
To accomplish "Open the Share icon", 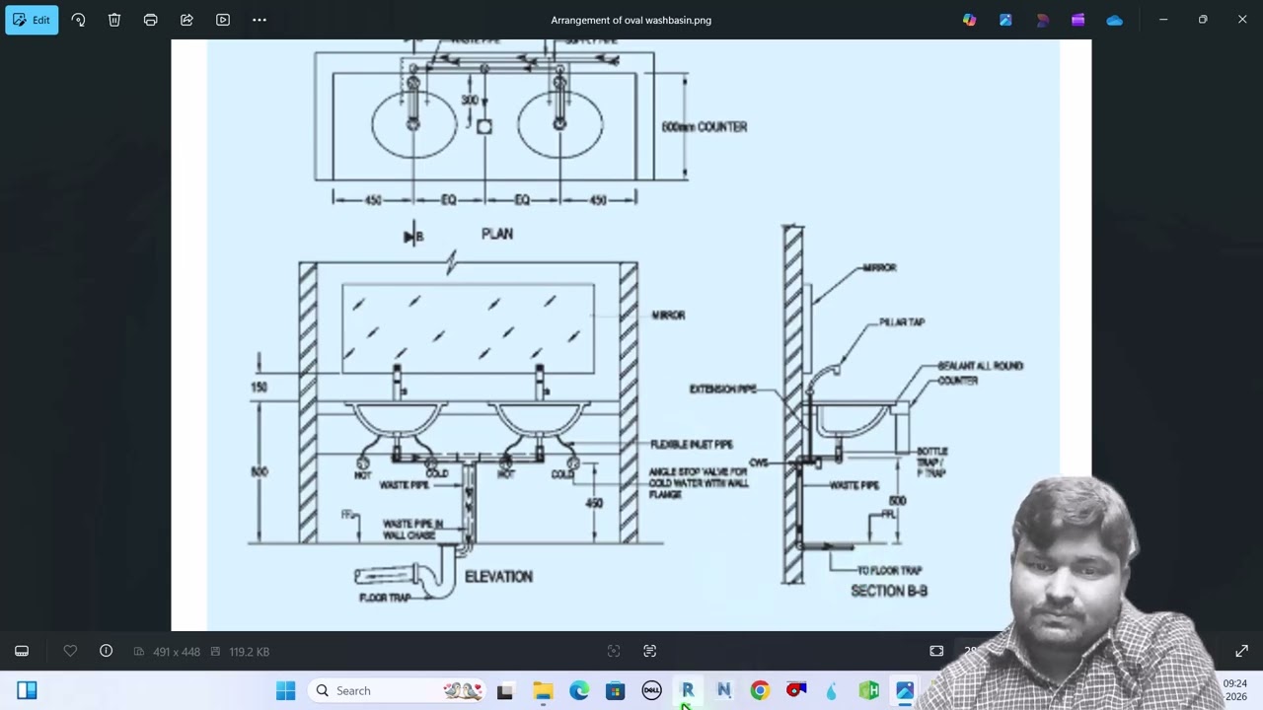I will click(186, 20).
